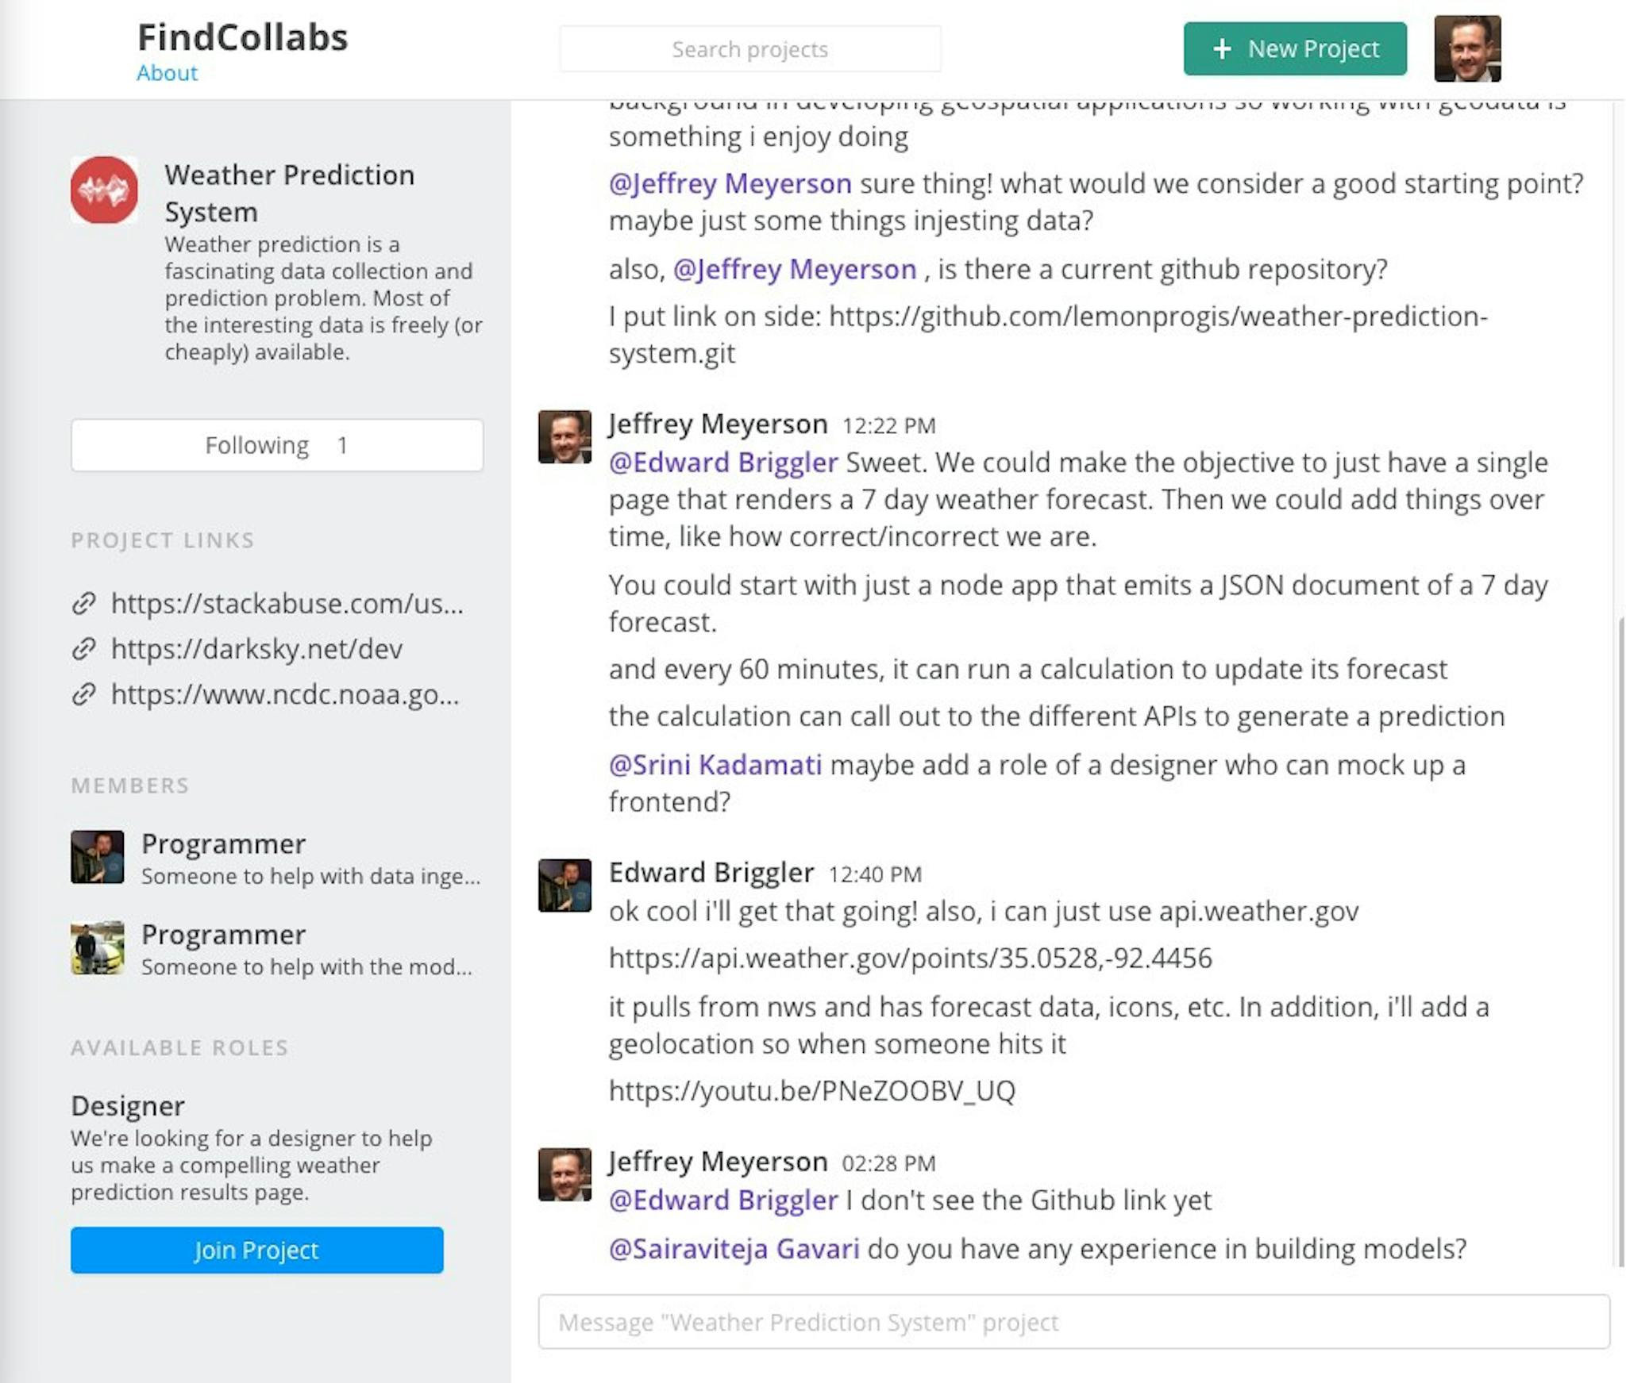
Task: Click the New Project button
Action: [1295, 48]
